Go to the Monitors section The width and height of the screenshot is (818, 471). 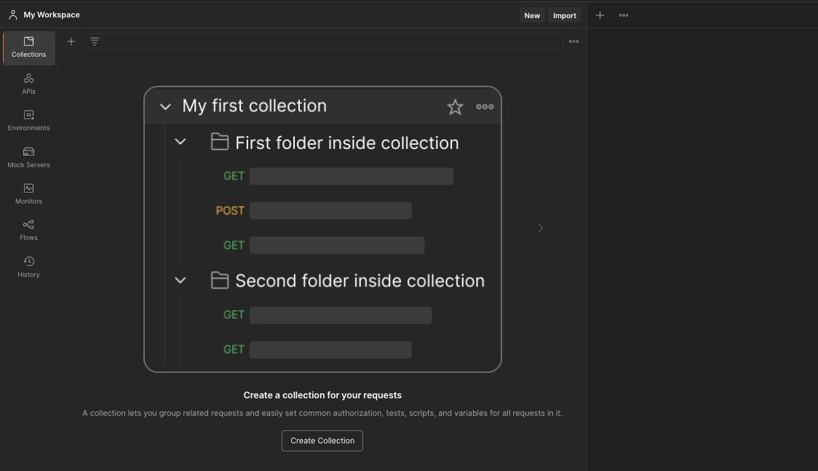[x=28, y=194]
